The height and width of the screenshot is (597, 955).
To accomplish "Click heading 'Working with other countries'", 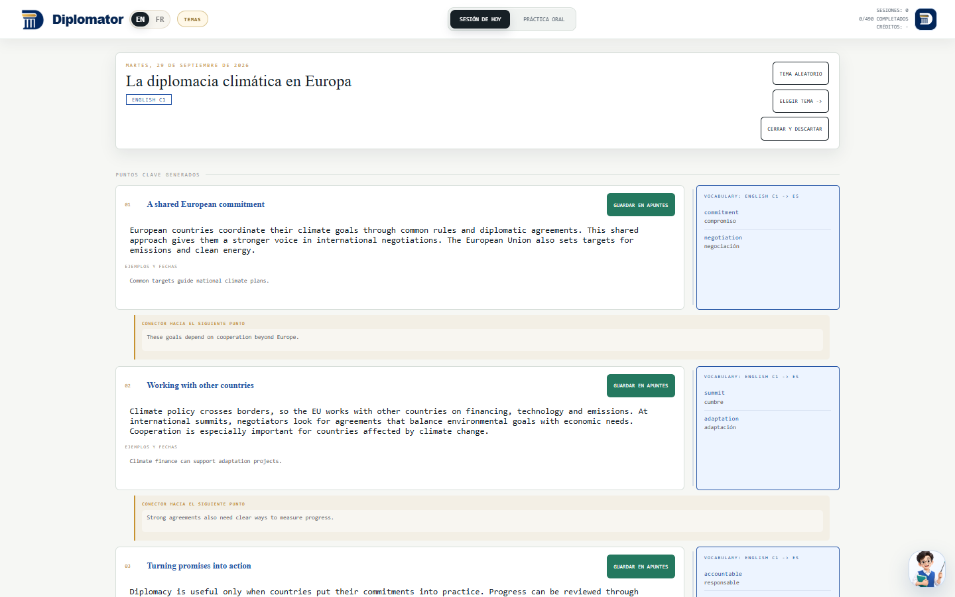I will (200, 385).
